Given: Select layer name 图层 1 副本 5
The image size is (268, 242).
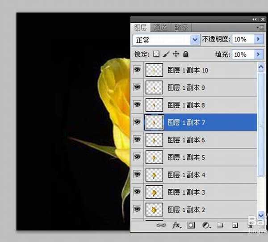Looking at the screenshot, I should tap(186, 158).
